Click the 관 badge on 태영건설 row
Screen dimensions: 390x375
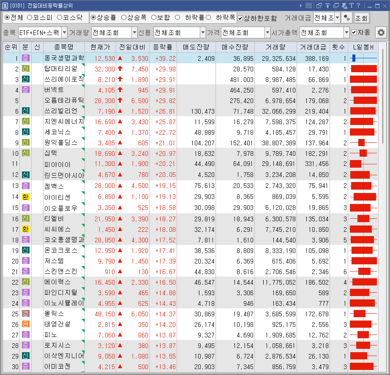(26, 324)
